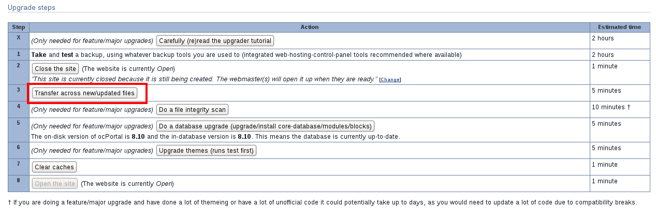
Task: Open the small 'Change' link
Action: click(x=390, y=80)
